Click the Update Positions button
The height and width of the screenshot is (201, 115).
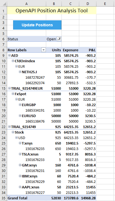point(37,25)
